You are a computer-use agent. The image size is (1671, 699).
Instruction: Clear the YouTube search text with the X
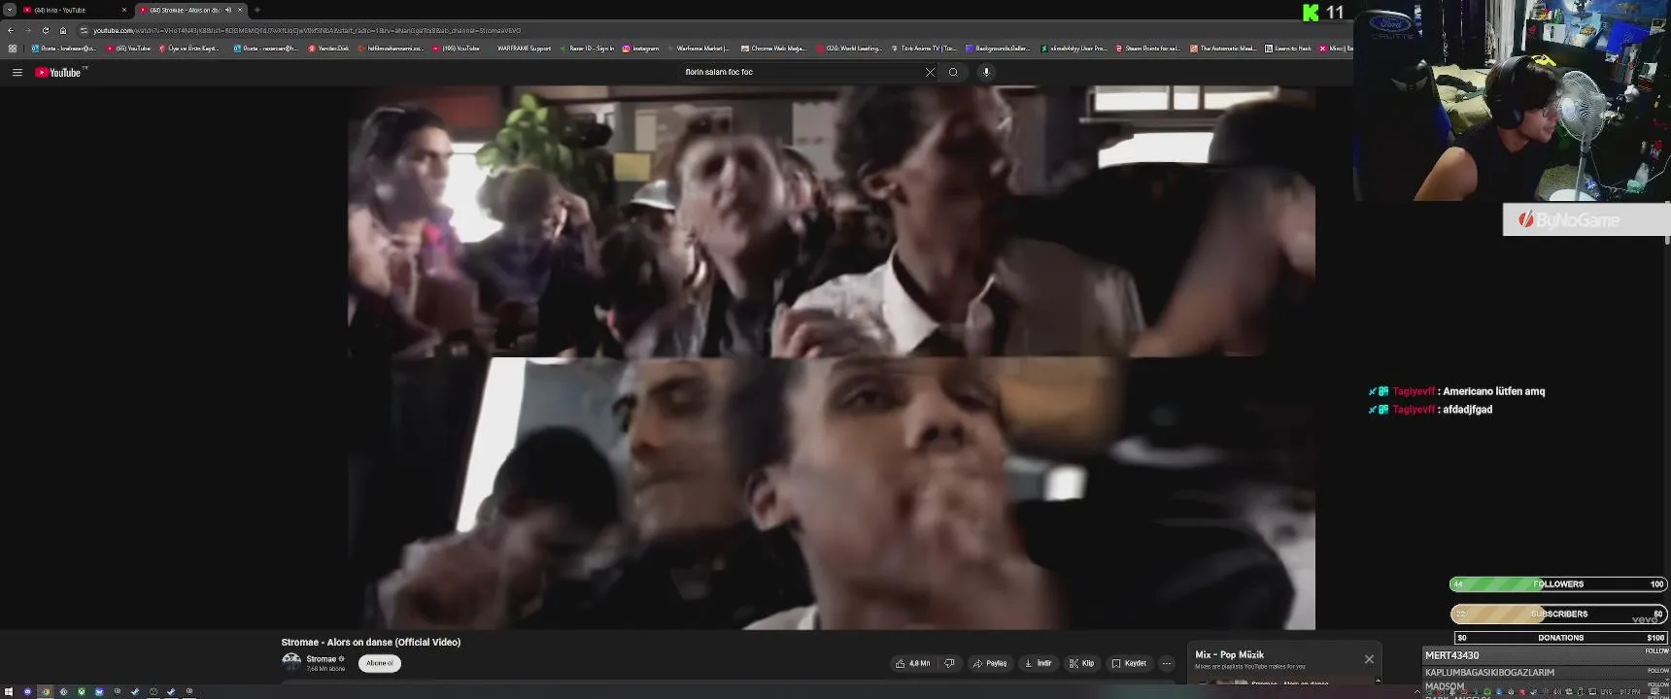click(930, 72)
